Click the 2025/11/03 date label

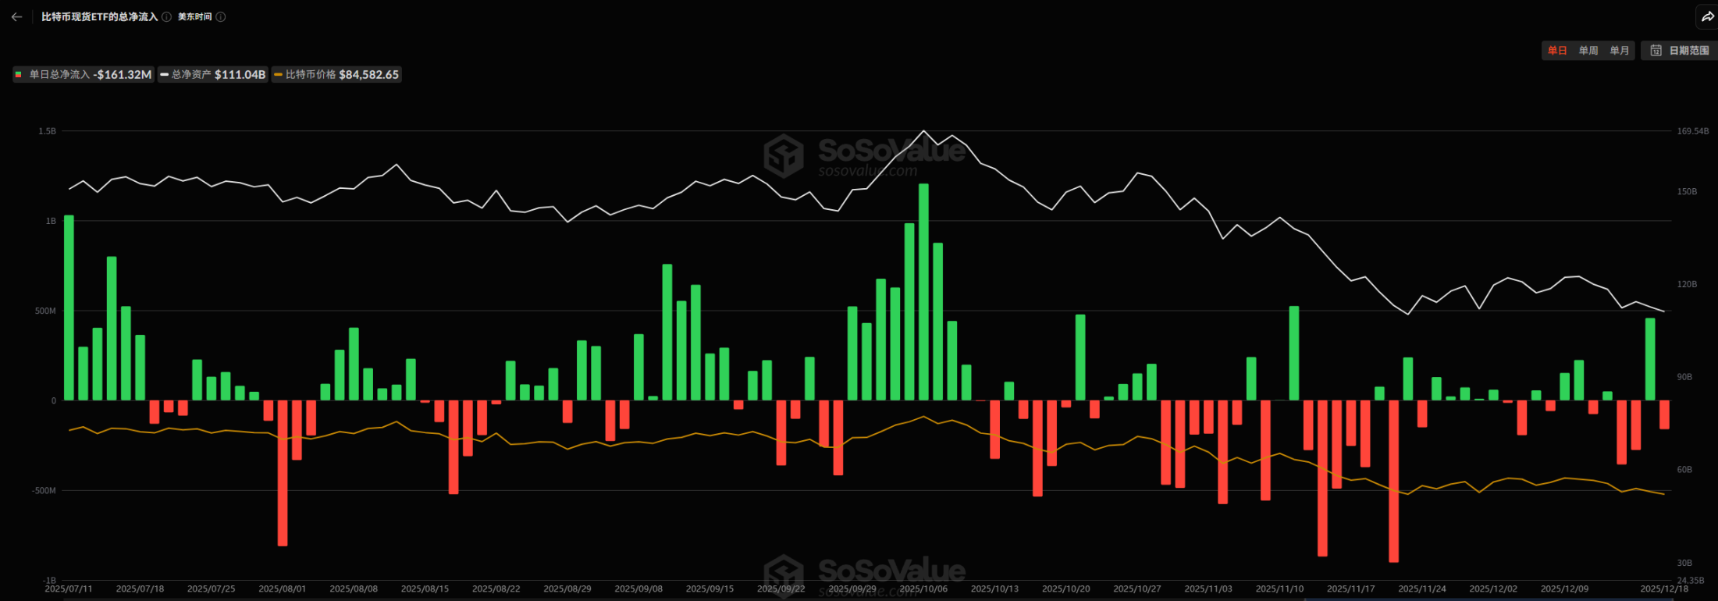click(x=1208, y=589)
